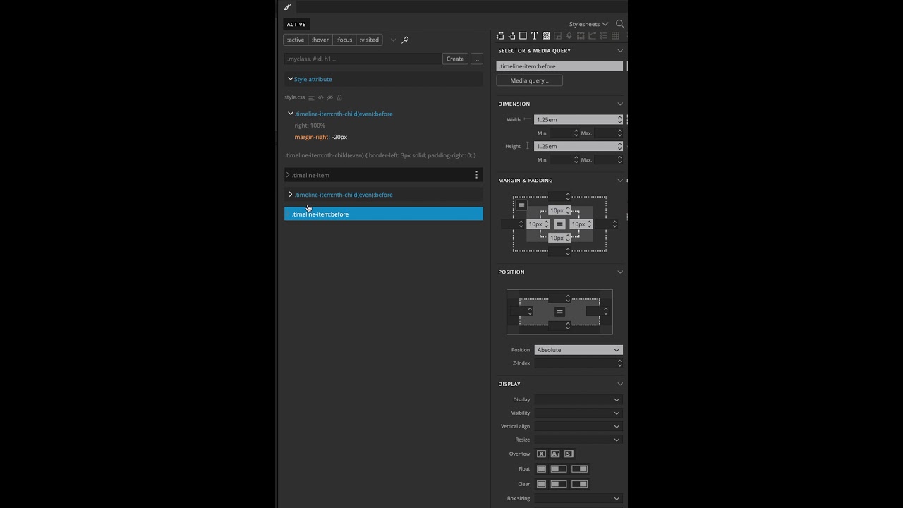The image size is (903, 508).
Task: Jump to the layout section icon after background
Action: pyautogui.click(x=557, y=35)
